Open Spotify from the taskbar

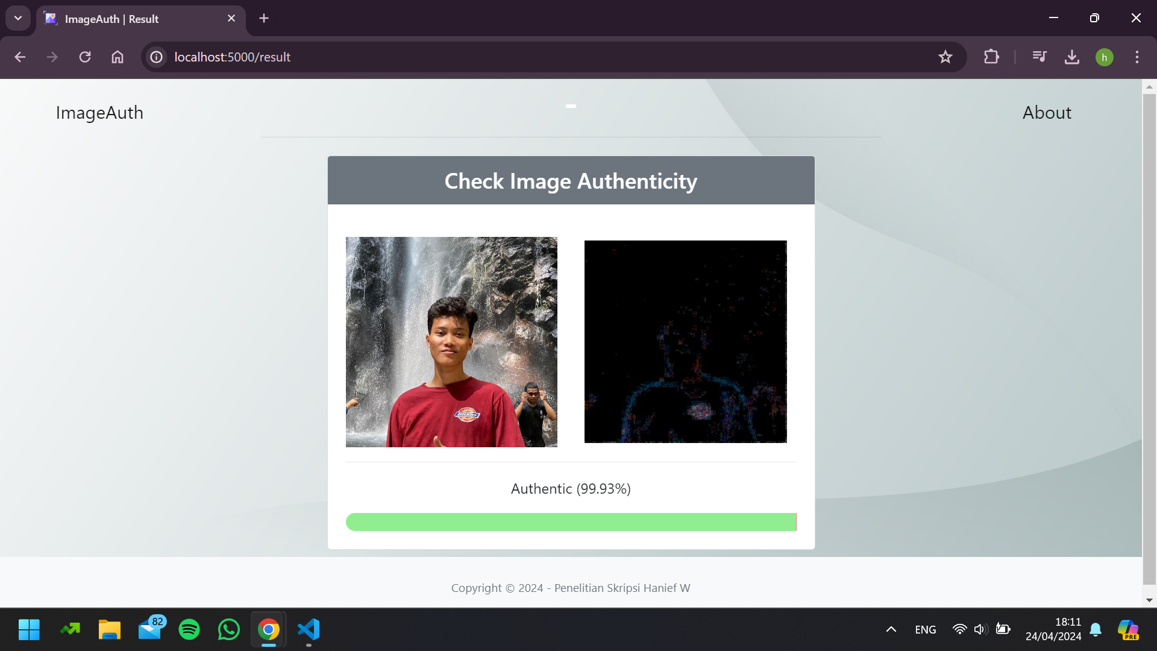189,629
